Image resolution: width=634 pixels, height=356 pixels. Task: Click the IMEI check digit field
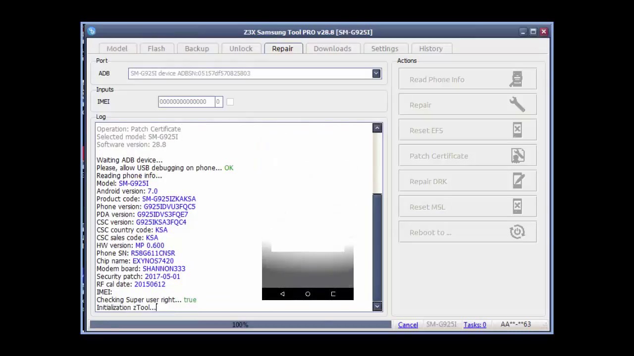tap(218, 102)
